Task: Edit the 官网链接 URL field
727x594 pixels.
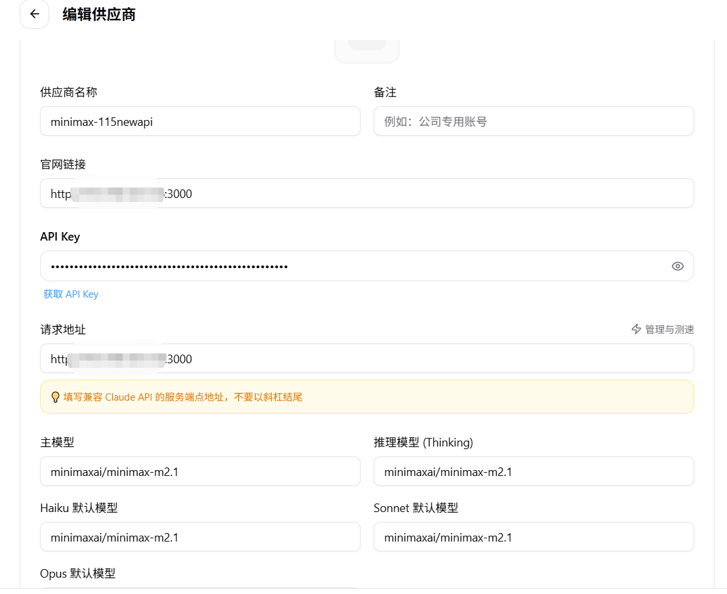Action: point(366,193)
